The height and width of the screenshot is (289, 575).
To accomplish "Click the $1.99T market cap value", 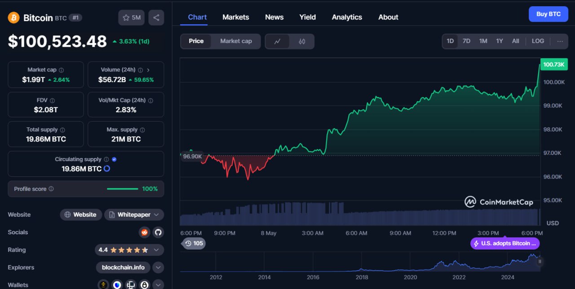I will (x=34, y=79).
